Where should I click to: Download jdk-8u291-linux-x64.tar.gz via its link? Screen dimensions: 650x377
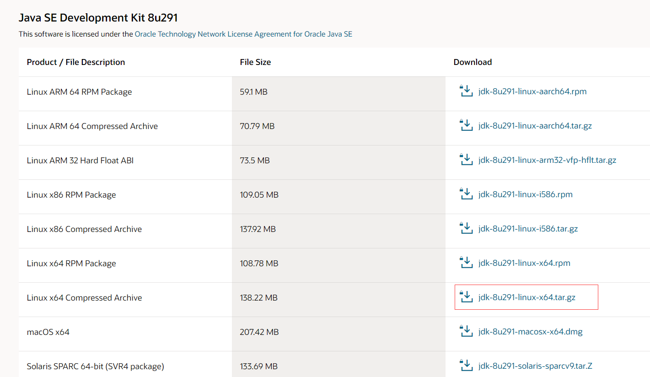527,297
